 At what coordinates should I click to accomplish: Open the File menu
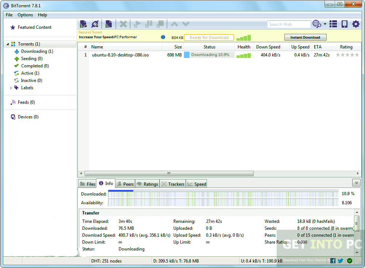9,15
